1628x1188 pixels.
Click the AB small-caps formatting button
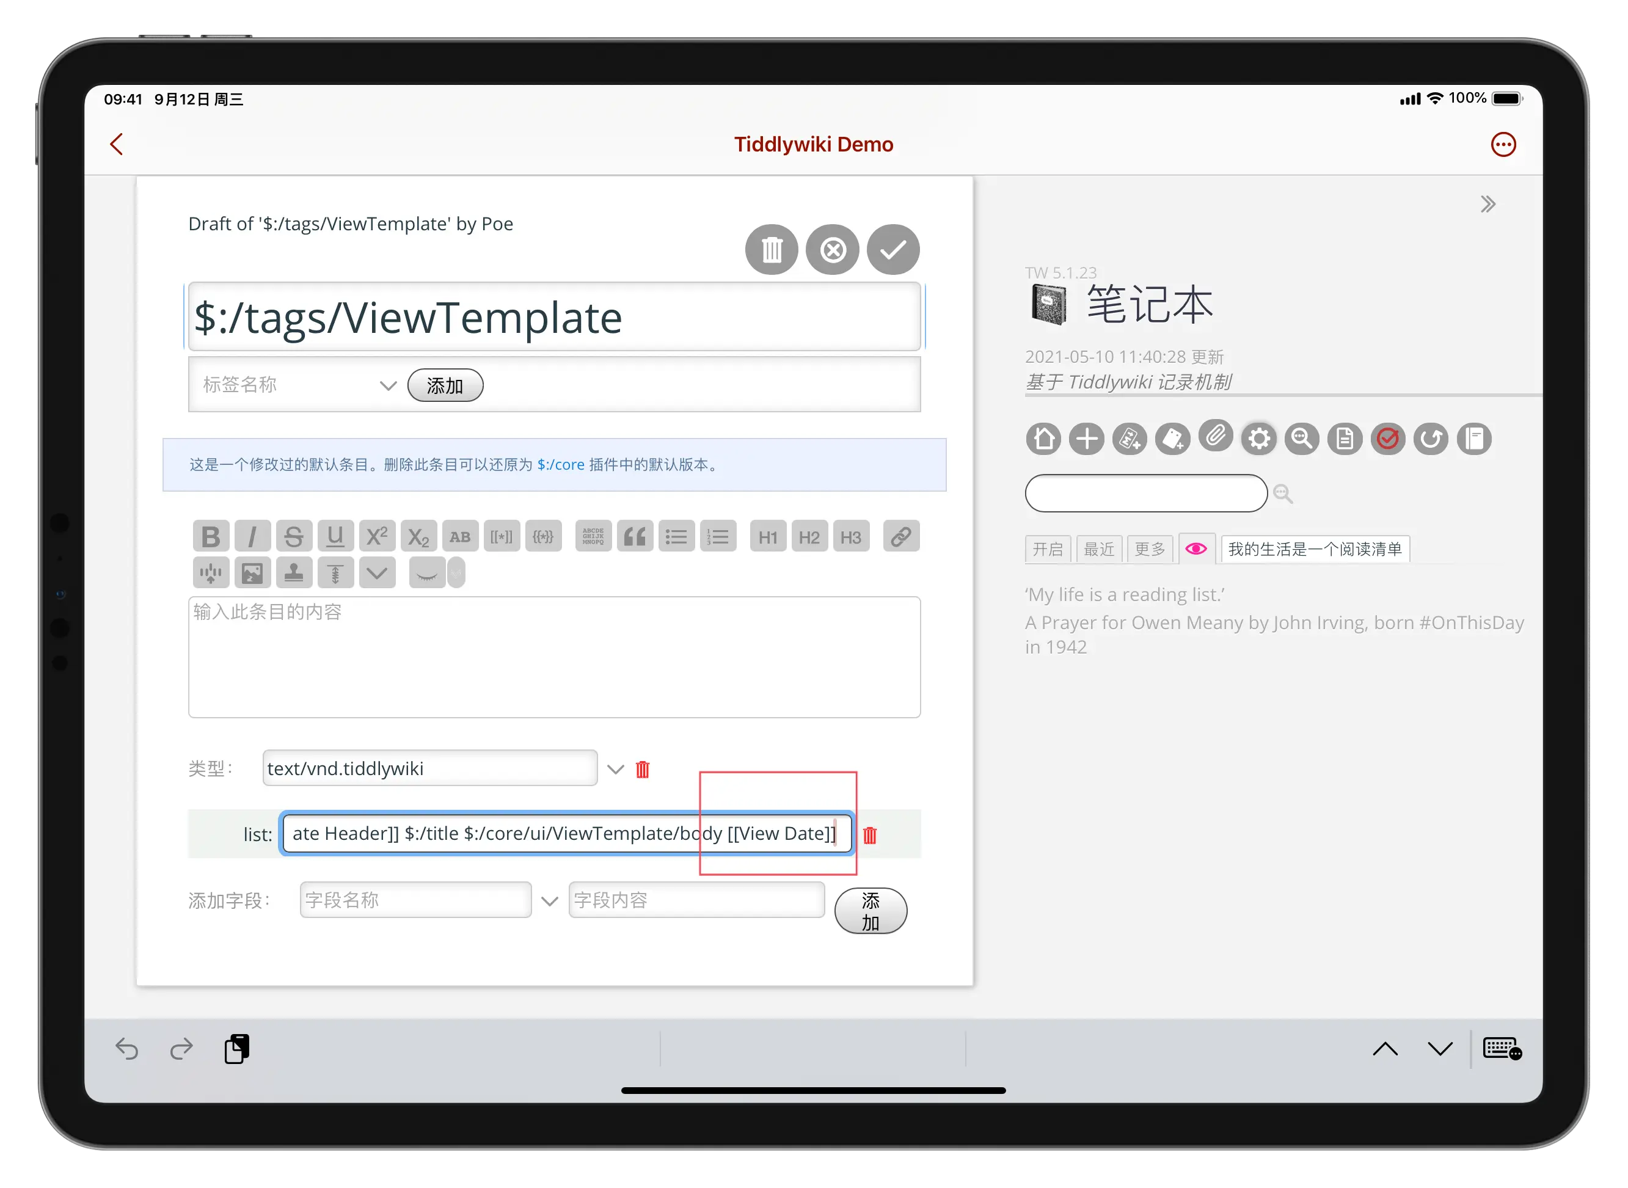point(460,536)
